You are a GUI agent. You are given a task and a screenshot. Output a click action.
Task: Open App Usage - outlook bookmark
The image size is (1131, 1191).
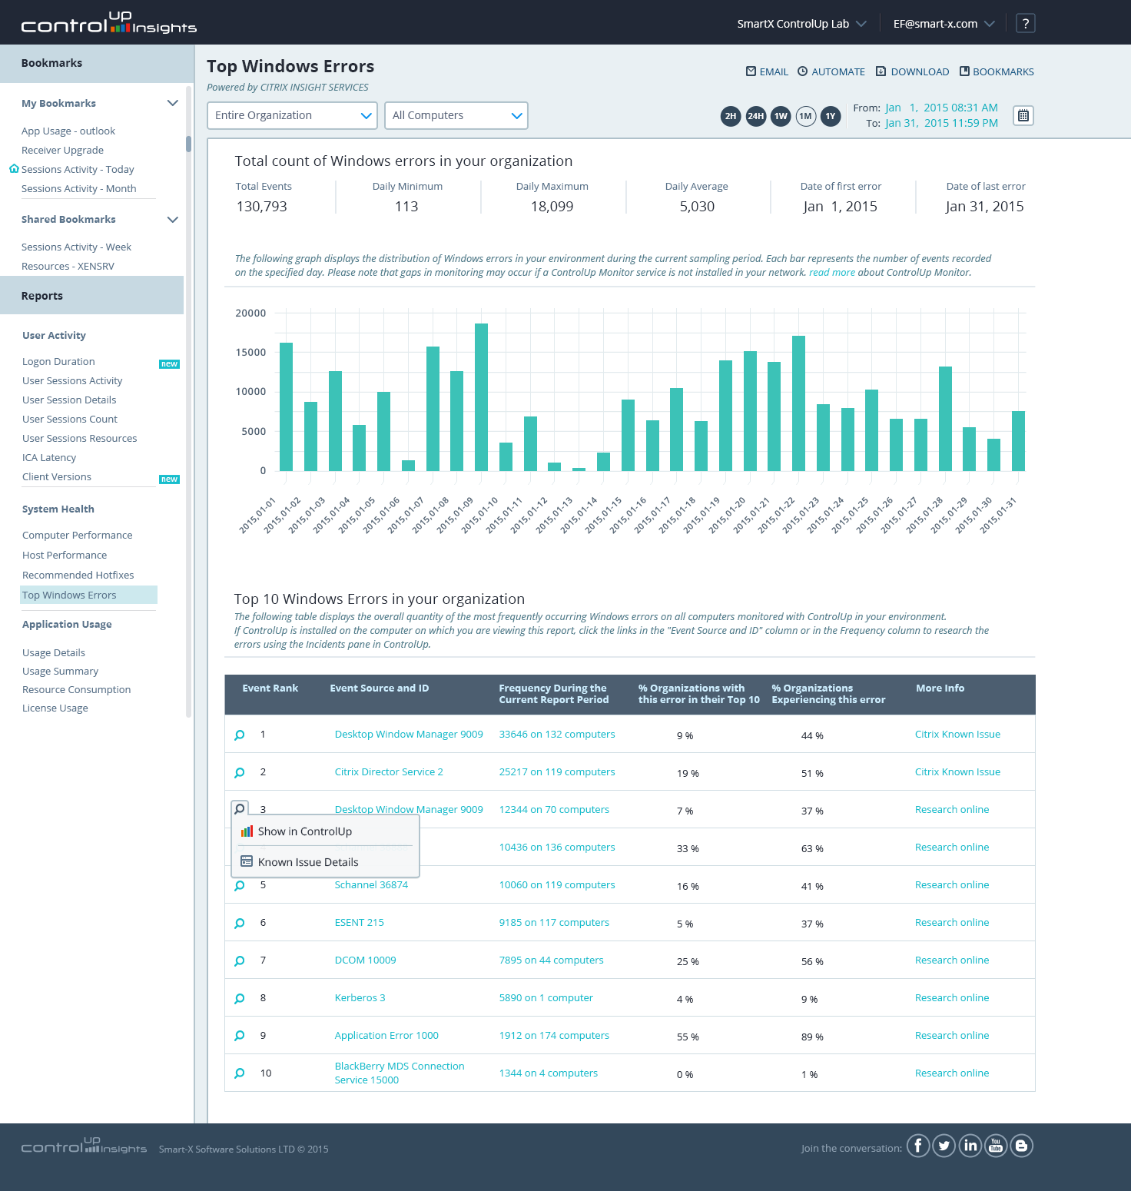(68, 131)
